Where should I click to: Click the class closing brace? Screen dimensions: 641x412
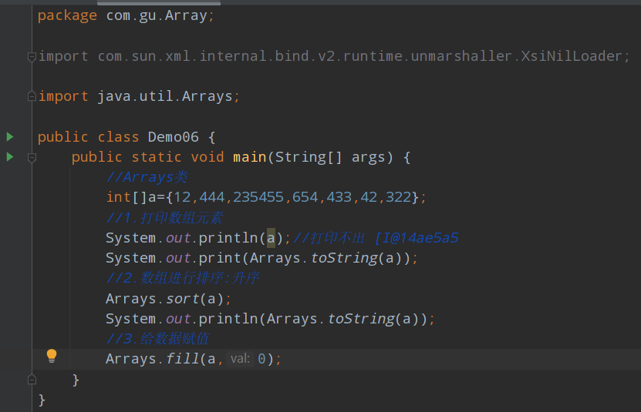[x=42, y=400]
